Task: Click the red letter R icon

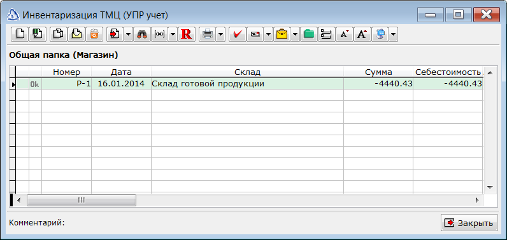Action: pyautogui.click(x=186, y=34)
